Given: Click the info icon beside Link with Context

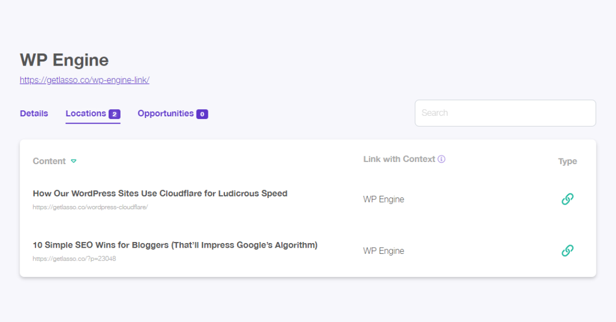Looking at the screenshot, I should [x=441, y=159].
